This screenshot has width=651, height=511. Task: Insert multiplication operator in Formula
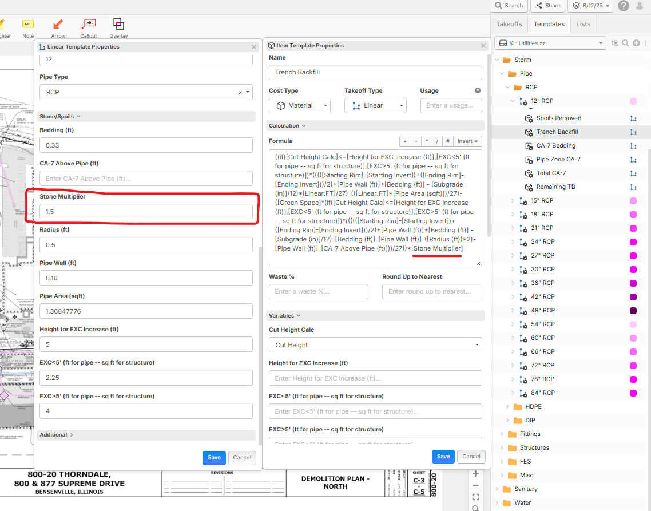point(426,141)
